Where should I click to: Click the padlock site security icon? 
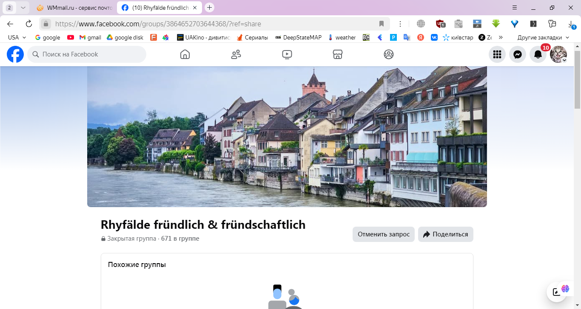pos(46,24)
